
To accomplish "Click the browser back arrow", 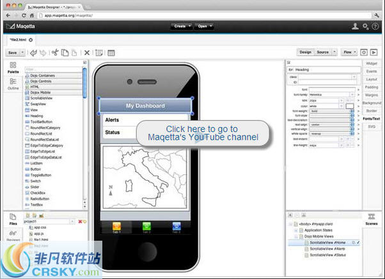I will click(8, 15).
